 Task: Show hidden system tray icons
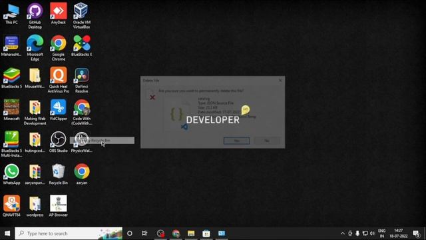[343, 233]
